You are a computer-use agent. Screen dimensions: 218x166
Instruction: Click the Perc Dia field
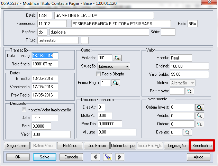(110, 124)
